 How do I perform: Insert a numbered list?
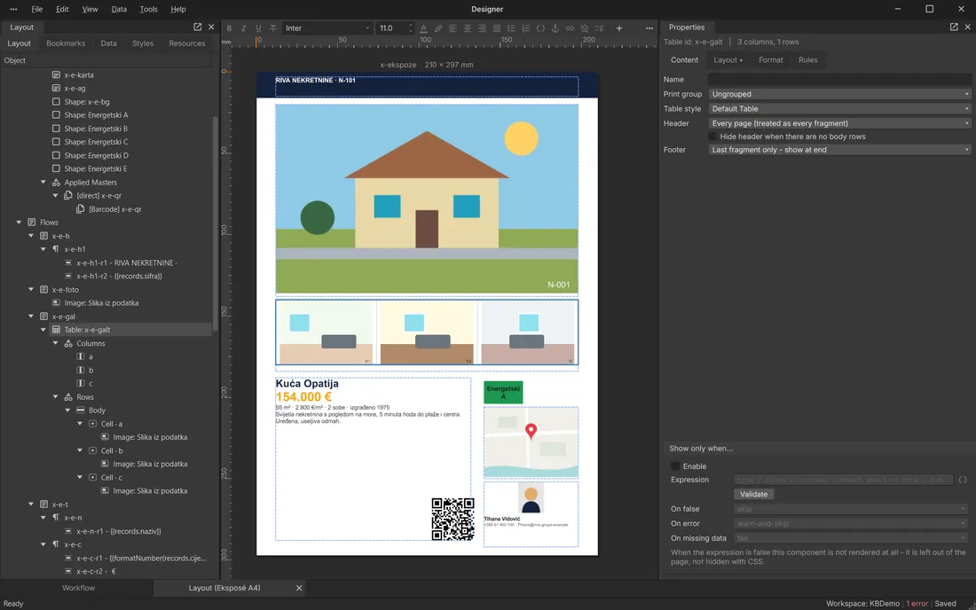click(526, 28)
